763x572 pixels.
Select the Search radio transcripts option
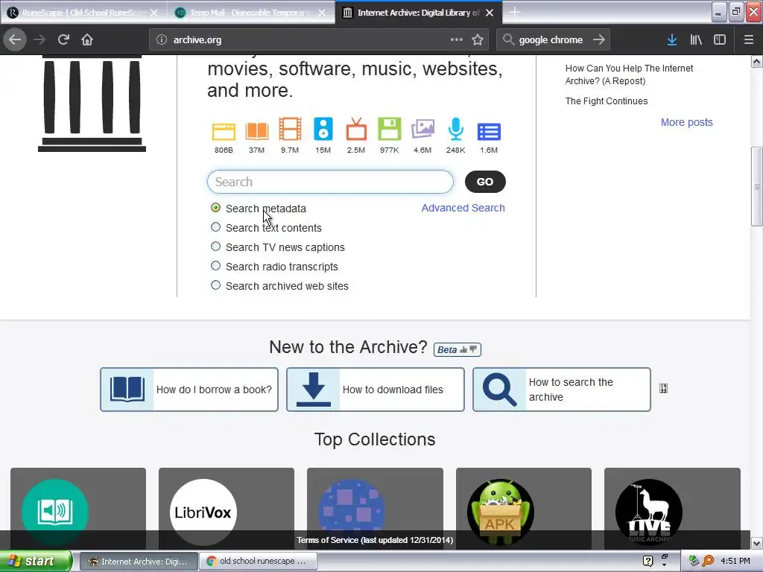point(215,266)
